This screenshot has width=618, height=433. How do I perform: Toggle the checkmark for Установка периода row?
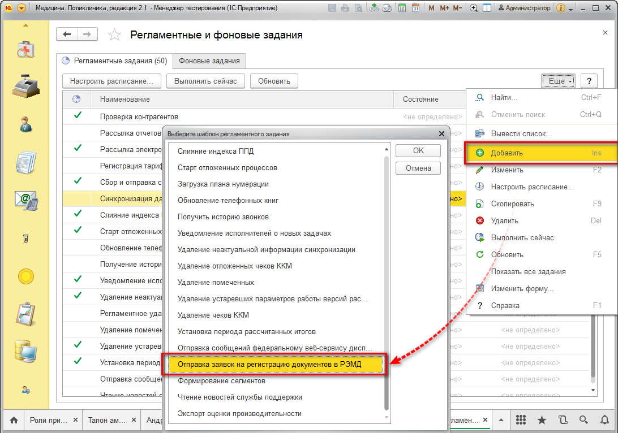click(x=78, y=361)
